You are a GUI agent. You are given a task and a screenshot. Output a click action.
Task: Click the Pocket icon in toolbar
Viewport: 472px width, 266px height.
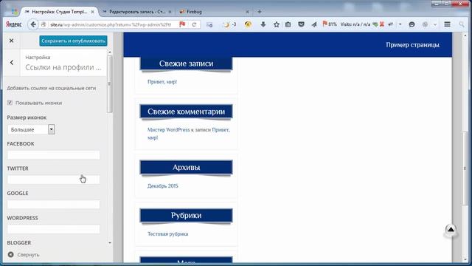pyautogui.click(x=301, y=24)
